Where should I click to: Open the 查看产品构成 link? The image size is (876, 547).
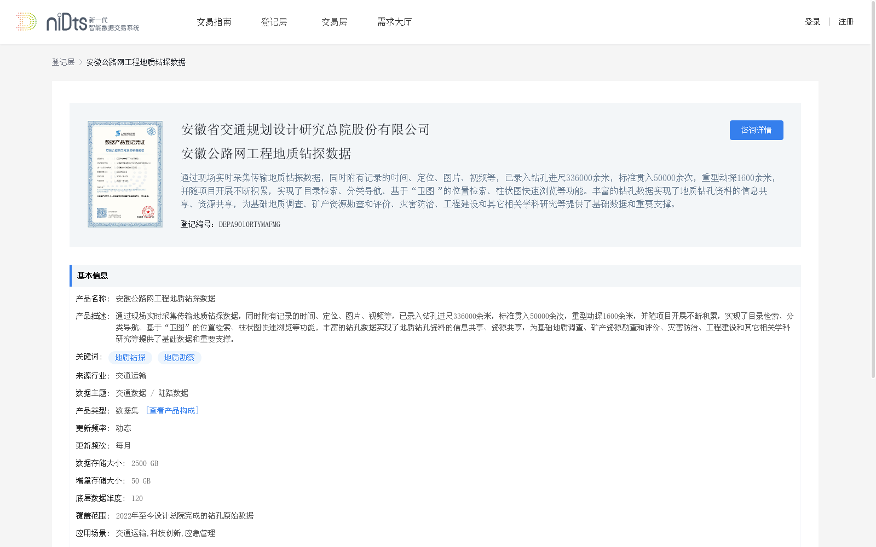pyautogui.click(x=172, y=411)
